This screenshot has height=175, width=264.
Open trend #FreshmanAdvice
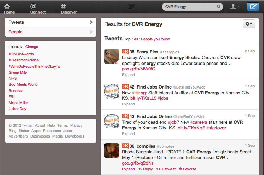coord(24,60)
